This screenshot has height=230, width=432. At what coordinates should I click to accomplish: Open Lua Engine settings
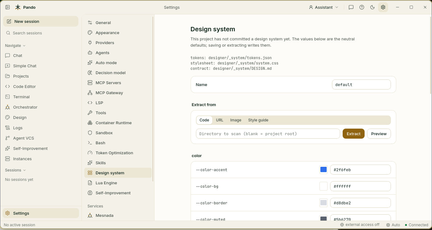(118, 183)
